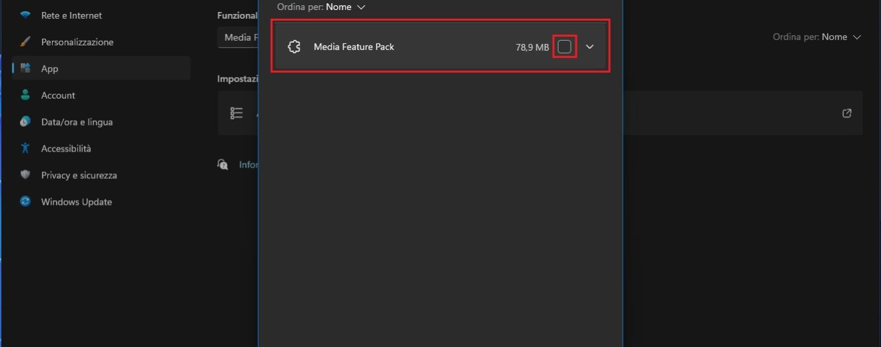The width and height of the screenshot is (881, 347).
Task: Click the Media Feature Pack puzzle icon
Action: 294,47
